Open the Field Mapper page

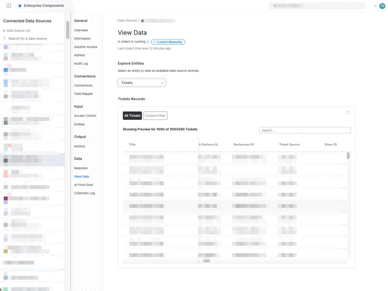coord(83,94)
